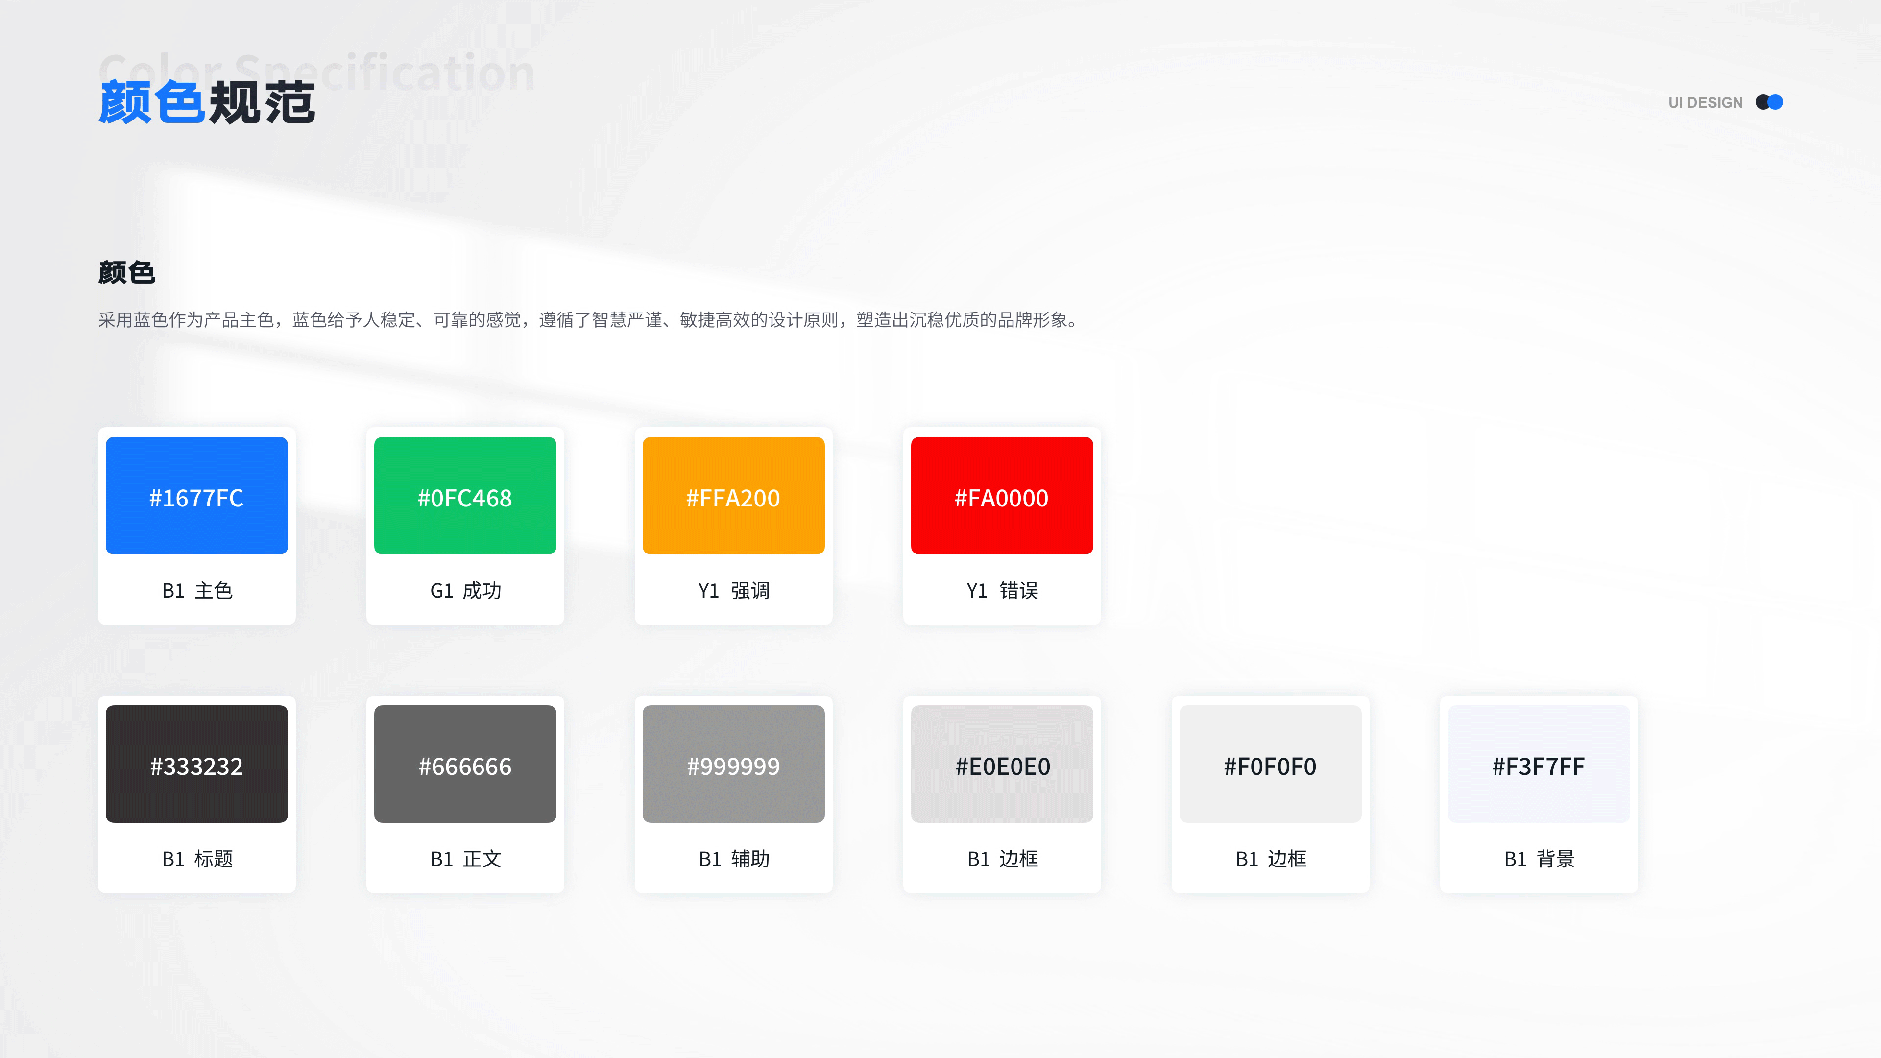Image resolution: width=1881 pixels, height=1058 pixels.
Task: Click the overlapping blue-black dots logo icon
Action: click(x=1769, y=102)
